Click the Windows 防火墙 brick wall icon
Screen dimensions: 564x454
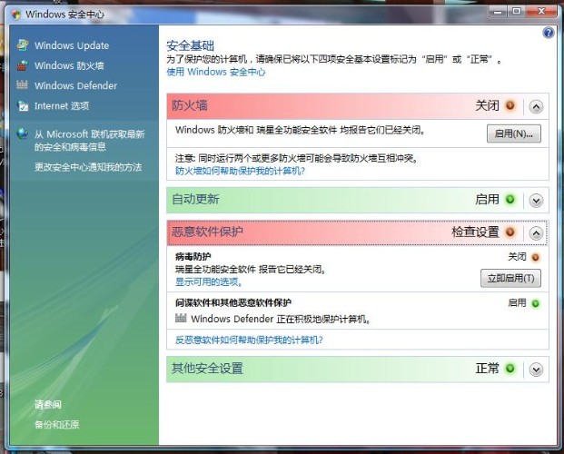click(23, 65)
